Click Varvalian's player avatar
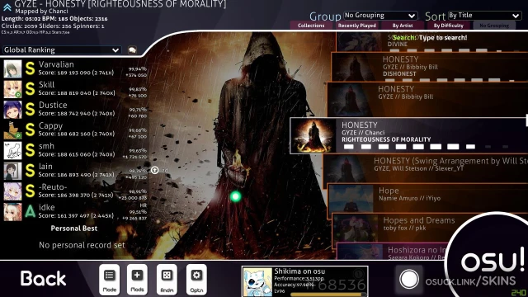The height and width of the screenshot is (297, 528). [13, 68]
